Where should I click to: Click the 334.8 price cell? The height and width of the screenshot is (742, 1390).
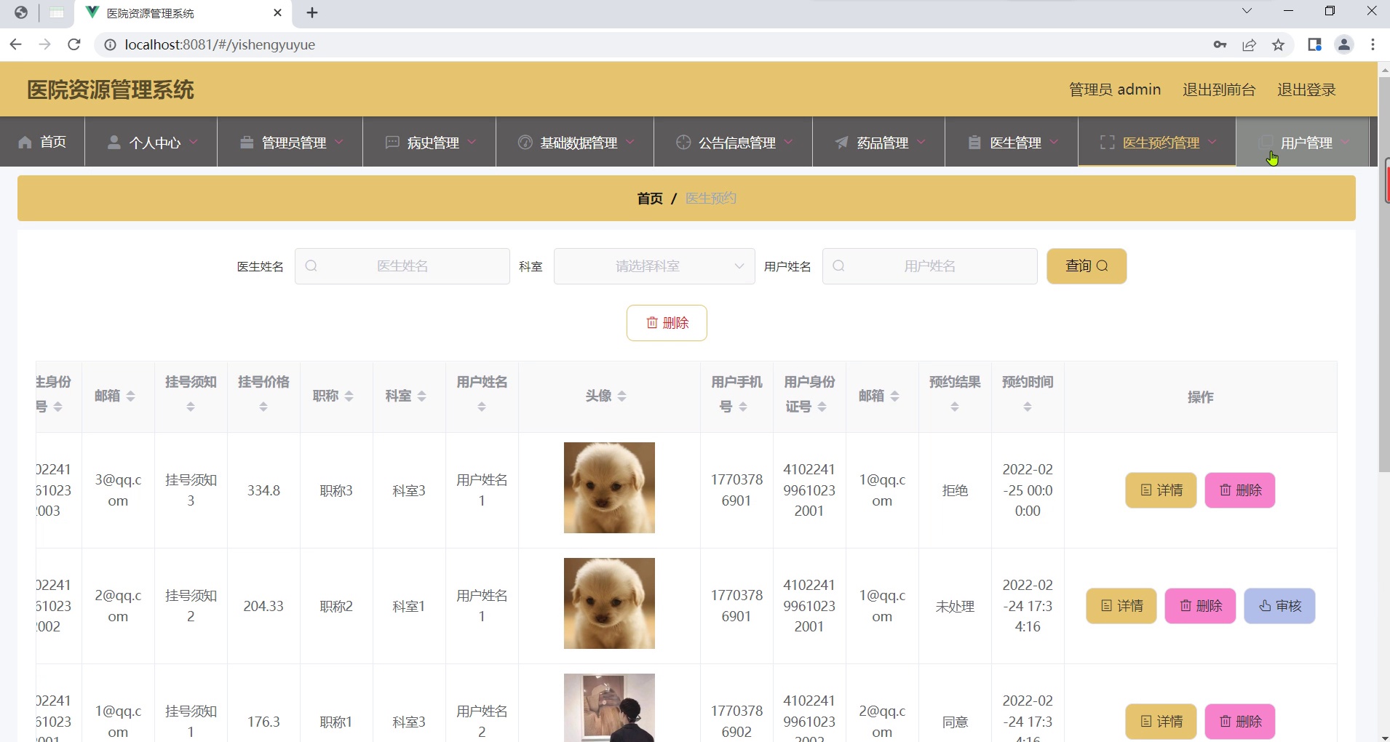(263, 490)
